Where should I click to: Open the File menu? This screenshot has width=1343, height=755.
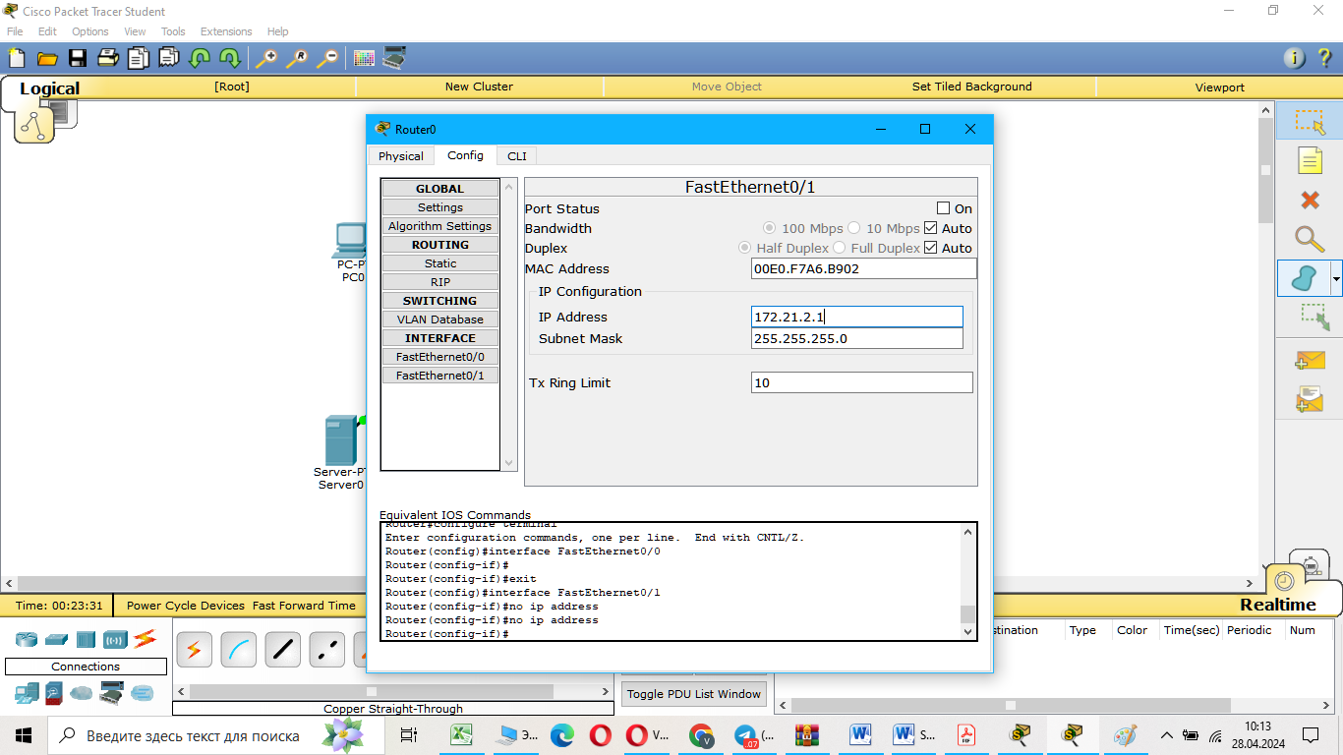coord(15,31)
